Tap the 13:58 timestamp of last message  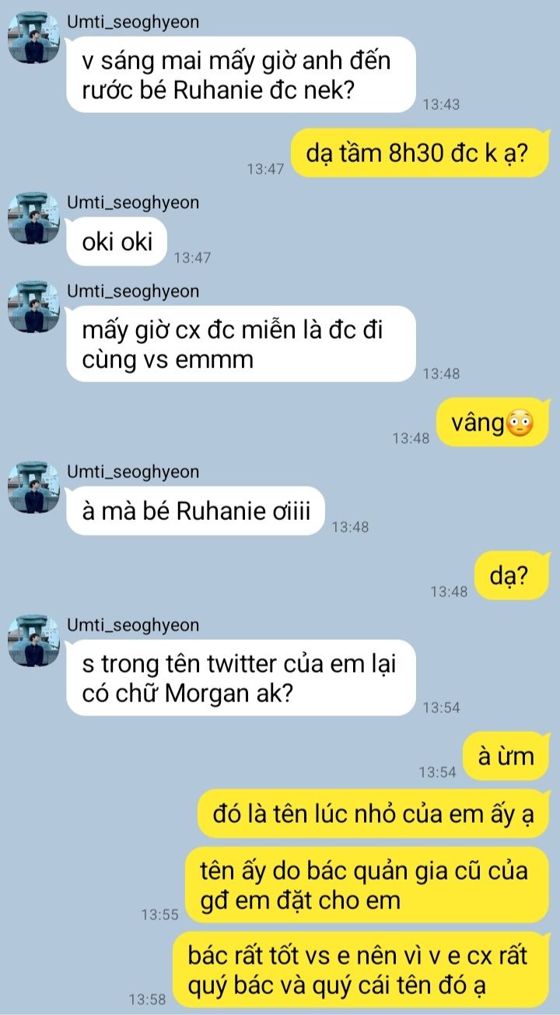pyautogui.click(x=148, y=999)
